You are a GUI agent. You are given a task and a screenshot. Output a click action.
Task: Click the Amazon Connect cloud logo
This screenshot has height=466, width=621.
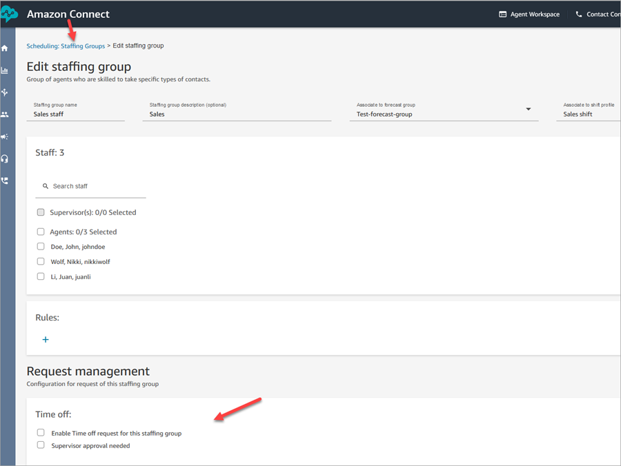click(9, 14)
